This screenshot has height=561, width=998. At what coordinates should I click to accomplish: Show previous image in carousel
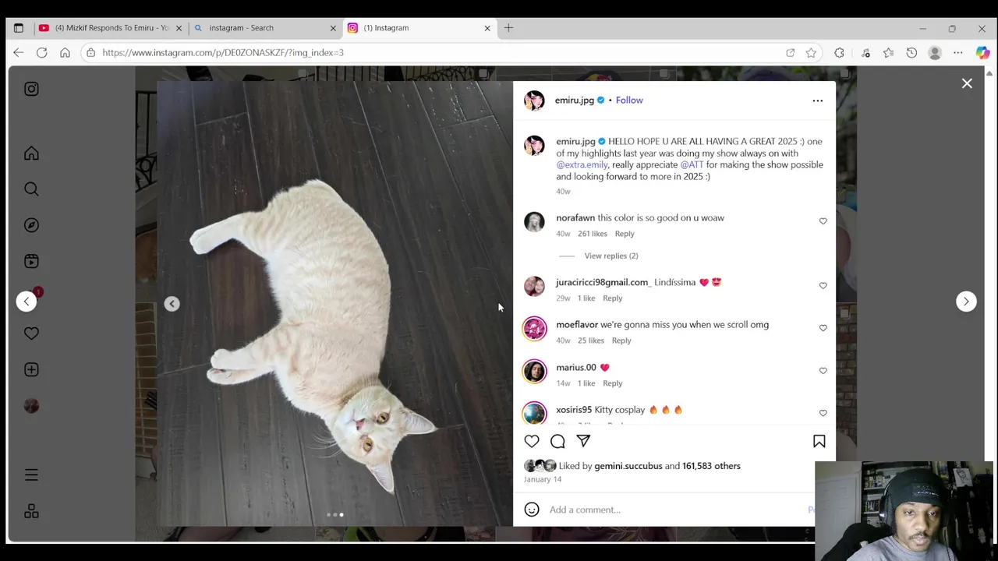click(x=172, y=304)
